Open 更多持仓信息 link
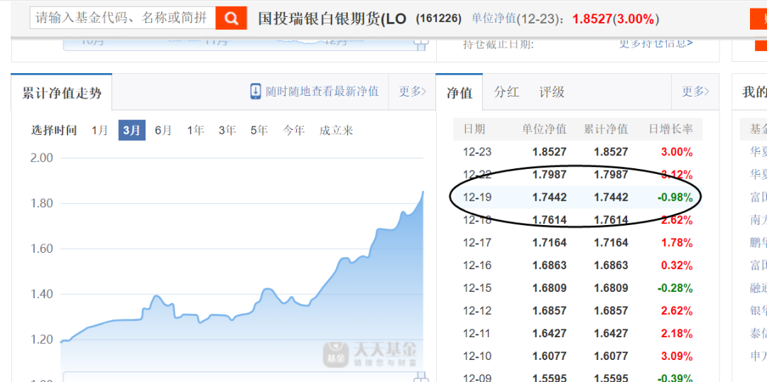Image resolution: width=767 pixels, height=382 pixels. (656, 43)
